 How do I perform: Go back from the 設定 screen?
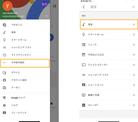point(84,7)
